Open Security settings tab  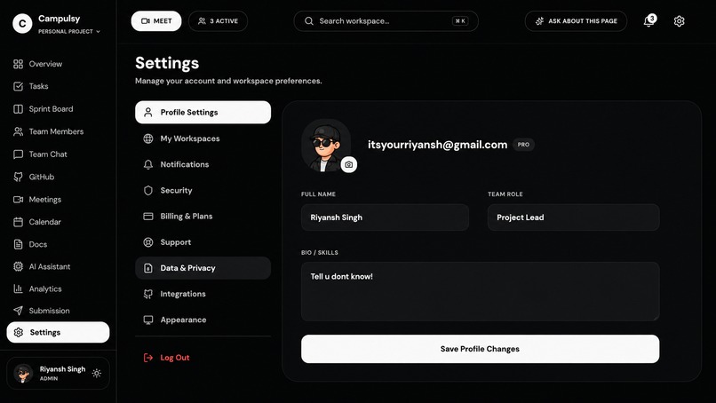pyautogui.click(x=203, y=190)
